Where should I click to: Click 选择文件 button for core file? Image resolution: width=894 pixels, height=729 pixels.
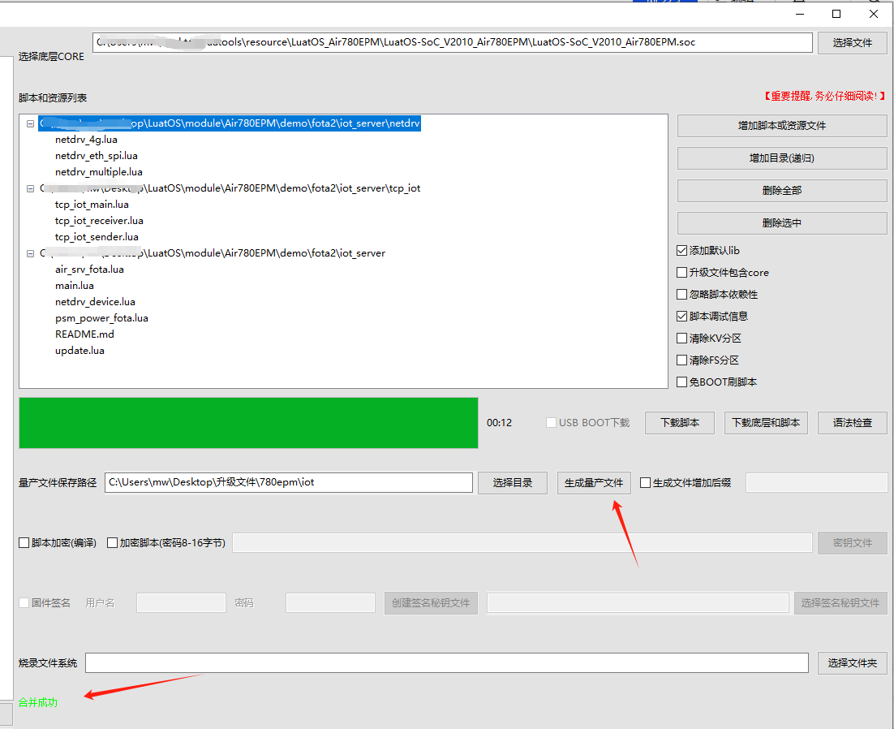tap(853, 43)
